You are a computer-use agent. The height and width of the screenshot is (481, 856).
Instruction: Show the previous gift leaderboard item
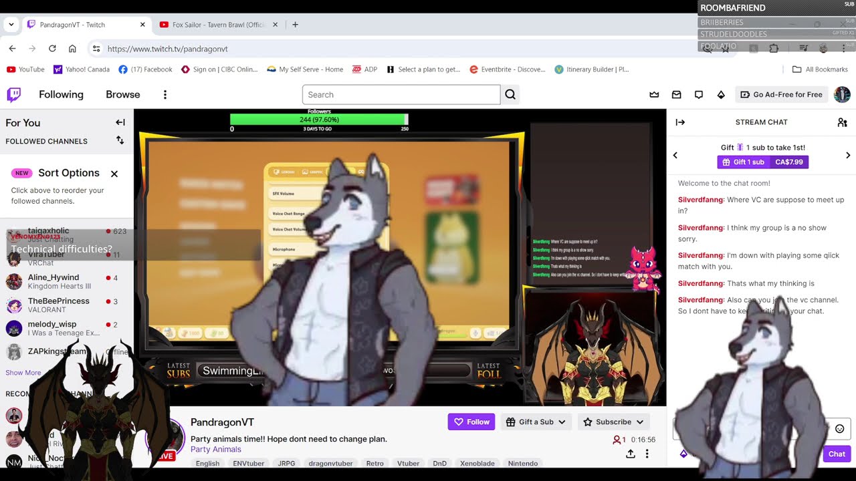(675, 155)
